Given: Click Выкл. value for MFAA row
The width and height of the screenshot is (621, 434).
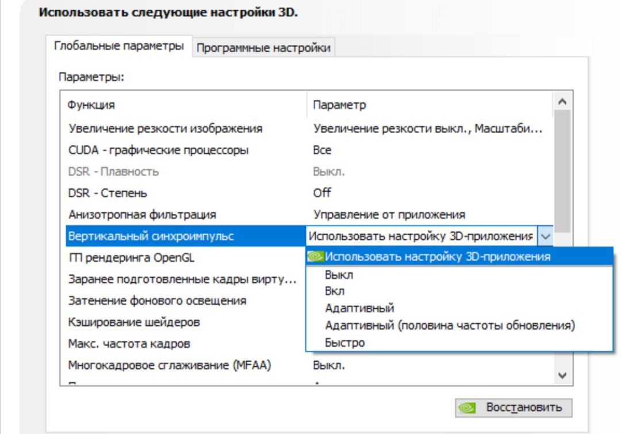Looking at the screenshot, I should click(x=329, y=365).
